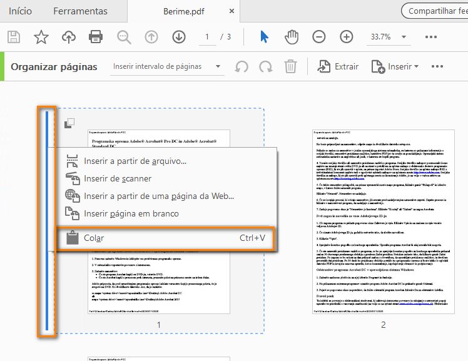
Task: Open the 33.7% zoom level dropdown
Action: pos(389,37)
